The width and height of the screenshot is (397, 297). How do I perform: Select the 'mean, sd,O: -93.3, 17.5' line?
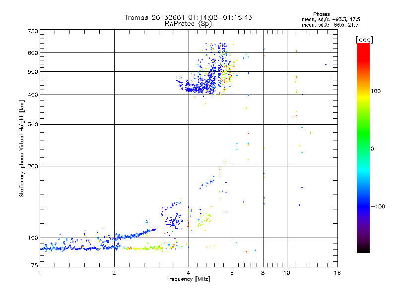tap(331, 19)
